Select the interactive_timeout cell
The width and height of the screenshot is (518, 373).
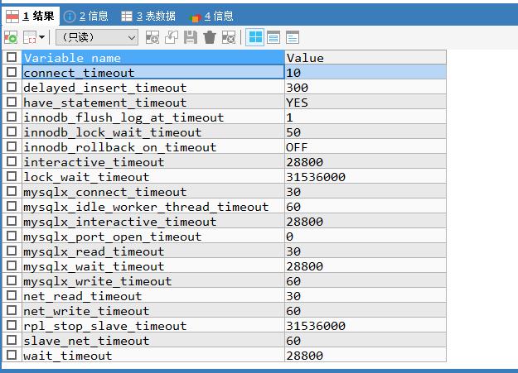[x=153, y=161]
